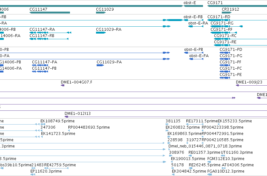
Task: Select transcript obst-E-RA
Action: coord(198,23)
